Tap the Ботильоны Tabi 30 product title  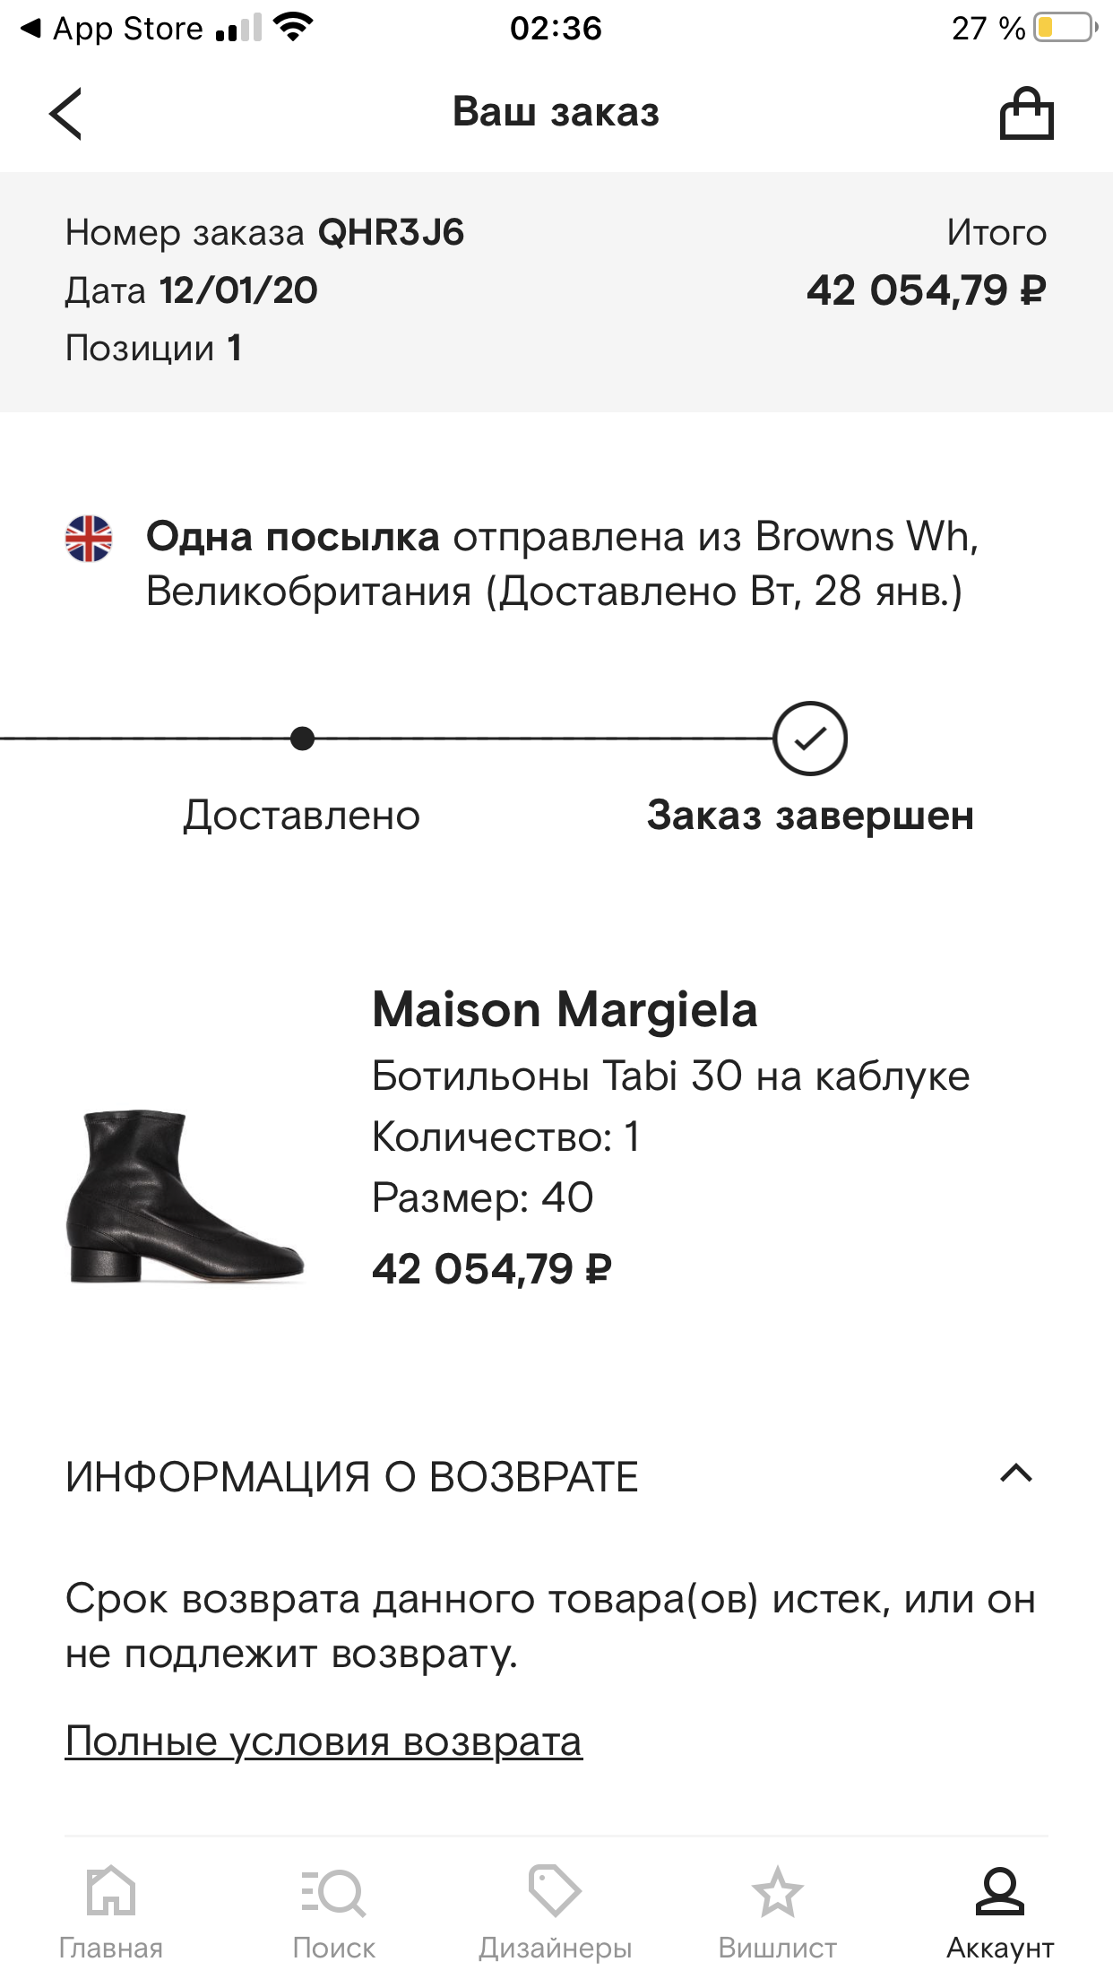(x=670, y=1076)
